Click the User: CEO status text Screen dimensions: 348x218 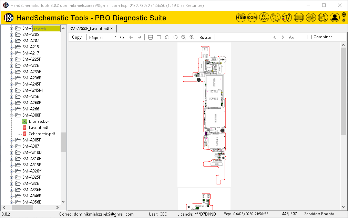(158, 214)
